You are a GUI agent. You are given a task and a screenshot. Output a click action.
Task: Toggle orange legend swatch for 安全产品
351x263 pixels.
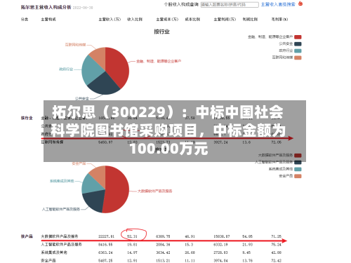tap(298, 176)
